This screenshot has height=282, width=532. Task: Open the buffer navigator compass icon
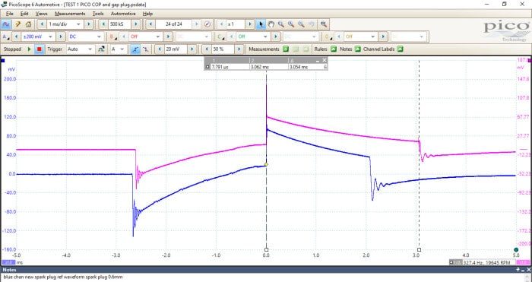click(x=207, y=24)
